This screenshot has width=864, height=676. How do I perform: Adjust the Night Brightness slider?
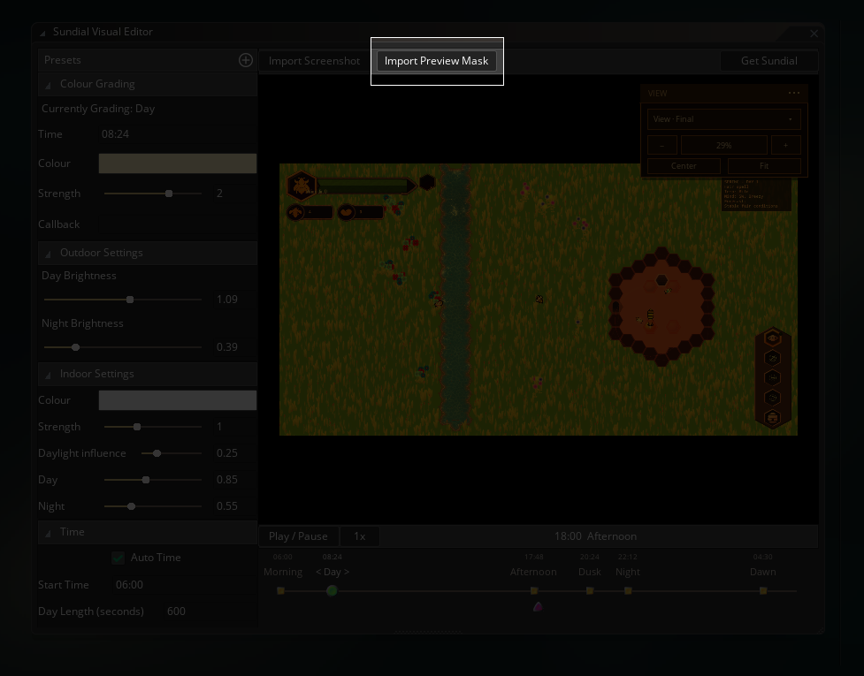pyautogui.click(x=122, y=347)
